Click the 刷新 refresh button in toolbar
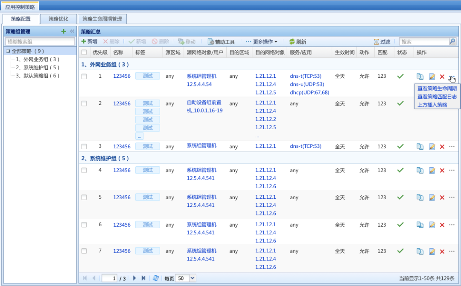This screenshot has height=286, width=461. tap(298, 42)
